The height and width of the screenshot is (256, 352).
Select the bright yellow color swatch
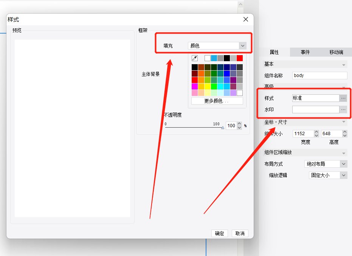208,86
